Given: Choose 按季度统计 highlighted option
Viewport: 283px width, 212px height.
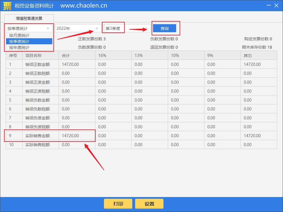Looking at the screenshot, I should pos(29,41).
